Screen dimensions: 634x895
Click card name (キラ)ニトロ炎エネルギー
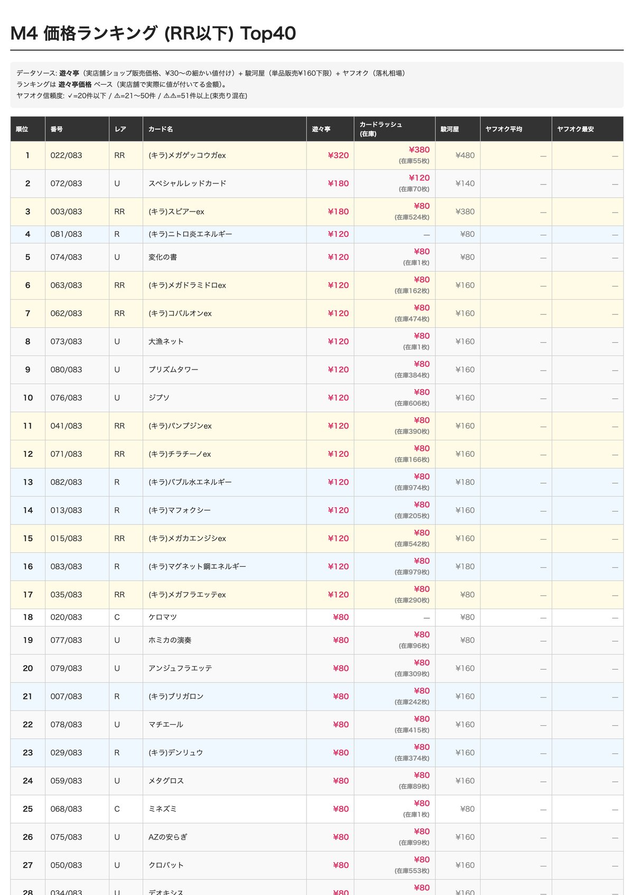tap(190, 234)
